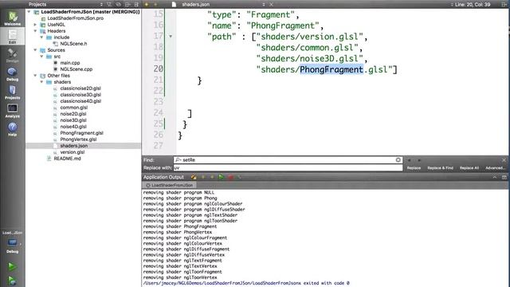Image resolution: width=510 pixels, height=287 pixels.
Task: Toggle synchronize with editor link icon
Action: [x=119, y=5]
